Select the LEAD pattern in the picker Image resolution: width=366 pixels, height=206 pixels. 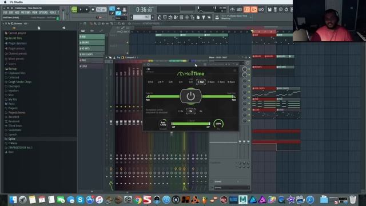[91, 66]
